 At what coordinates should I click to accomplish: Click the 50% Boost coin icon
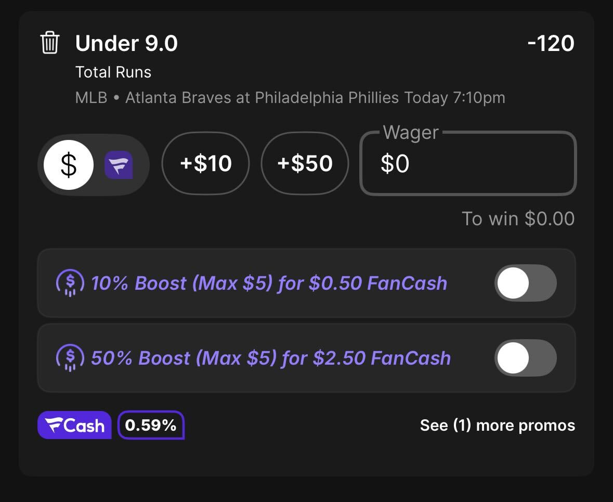click(x=70, y=357)
